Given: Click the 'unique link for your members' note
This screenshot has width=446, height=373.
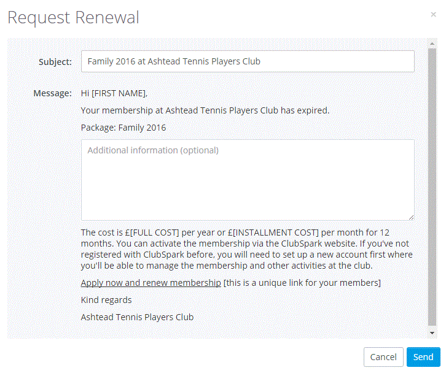Looking at the screenshot, I should (x=302, y=283).
